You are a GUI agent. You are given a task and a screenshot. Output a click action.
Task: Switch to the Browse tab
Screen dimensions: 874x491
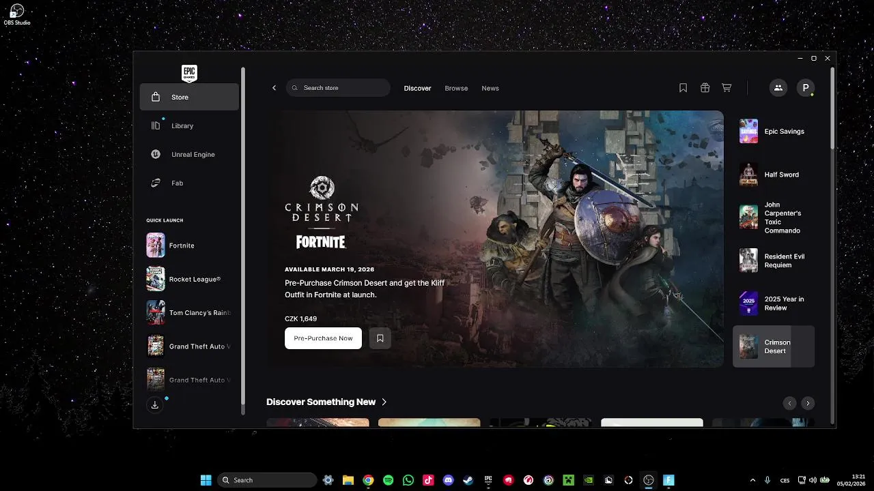456,89
